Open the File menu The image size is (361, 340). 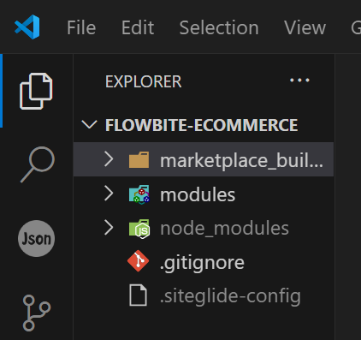[x=81, y=27]
